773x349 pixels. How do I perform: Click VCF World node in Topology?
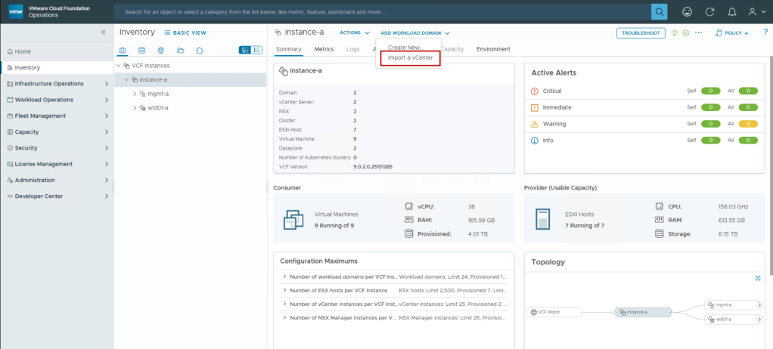pos(554,312)
